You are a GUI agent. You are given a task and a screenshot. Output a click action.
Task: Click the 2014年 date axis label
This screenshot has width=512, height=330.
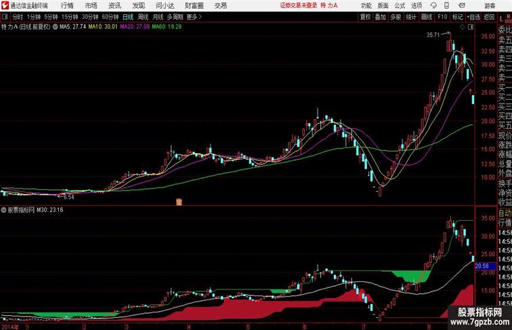[x=9, y=327]
